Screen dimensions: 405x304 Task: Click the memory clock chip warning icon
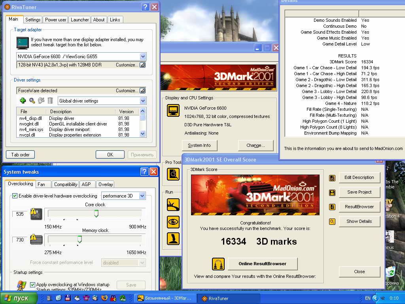click(36, 239)
